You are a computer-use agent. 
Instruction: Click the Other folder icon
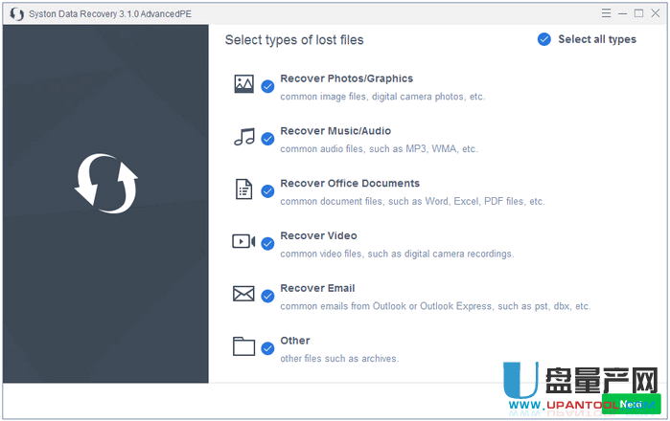(x=243, y=346)
